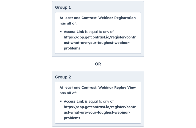Click the bullet point in Group 1 filter
Image resolution: width=196 pixels, height=128 pixels.
point(61,32)
